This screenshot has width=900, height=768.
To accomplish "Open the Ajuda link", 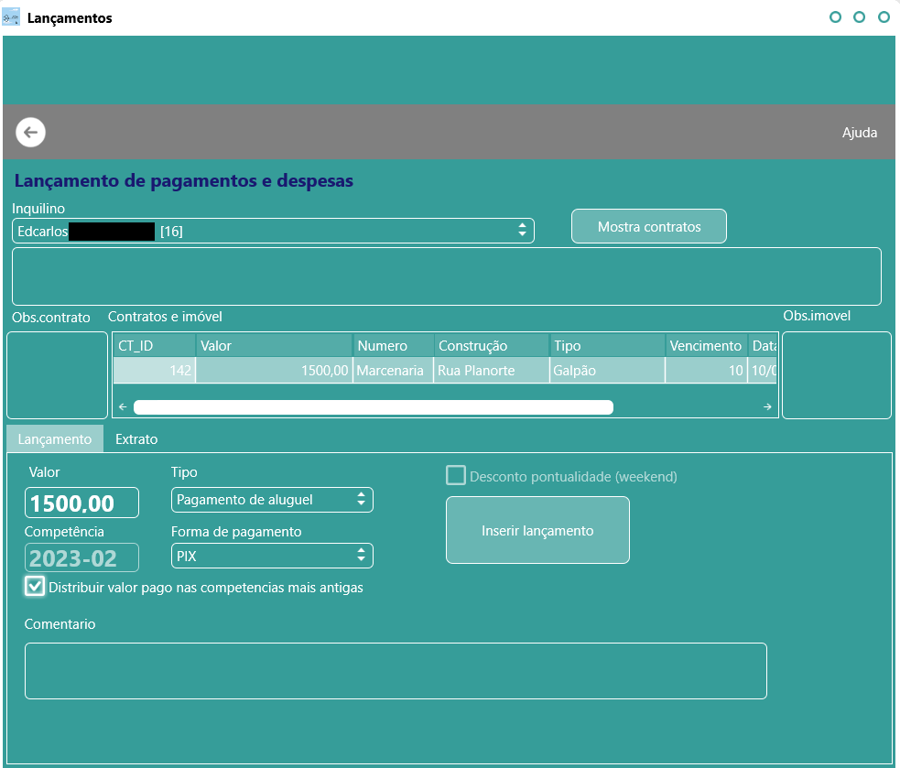I will point(859,133).
